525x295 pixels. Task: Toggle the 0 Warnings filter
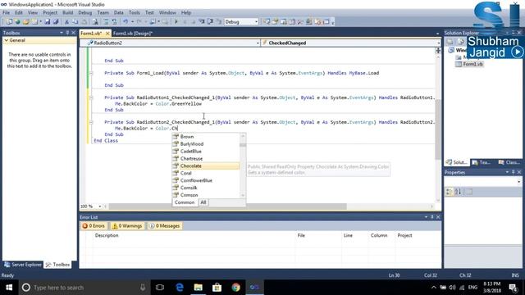point(127,226)
